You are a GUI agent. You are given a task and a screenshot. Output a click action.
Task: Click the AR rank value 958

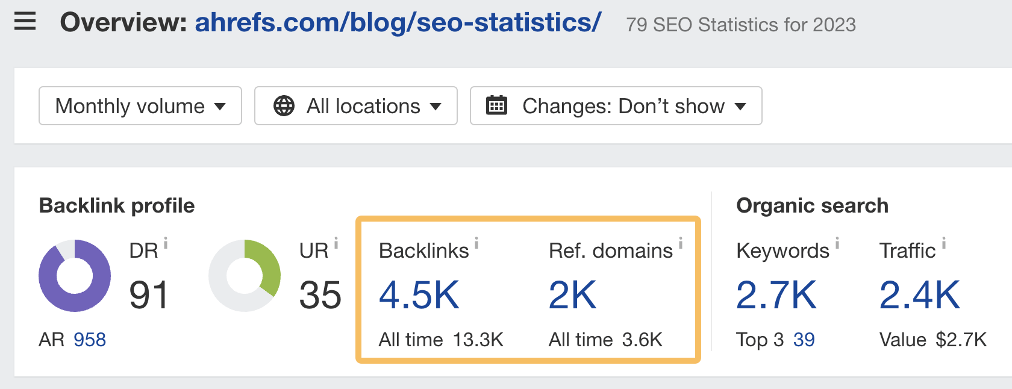coord(89,340)
